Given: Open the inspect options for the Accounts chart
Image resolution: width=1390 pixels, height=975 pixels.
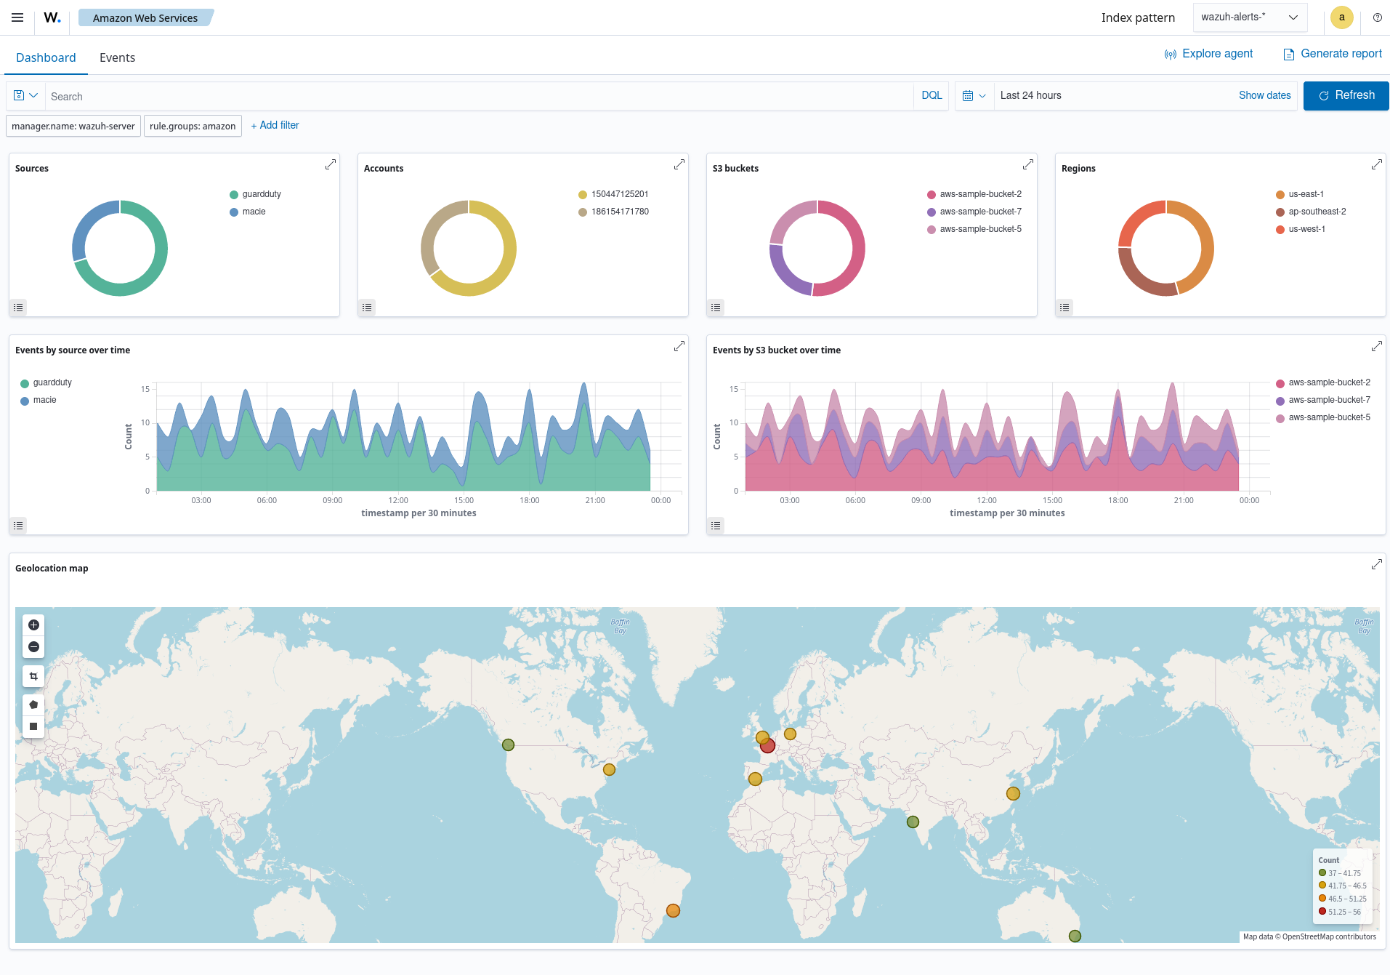Looking at the screenshot, I should point(367,308).
